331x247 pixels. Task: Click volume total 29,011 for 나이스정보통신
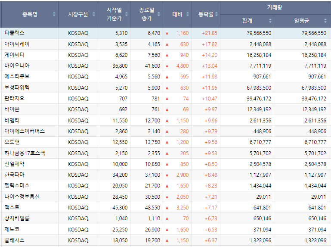point(264,197)
